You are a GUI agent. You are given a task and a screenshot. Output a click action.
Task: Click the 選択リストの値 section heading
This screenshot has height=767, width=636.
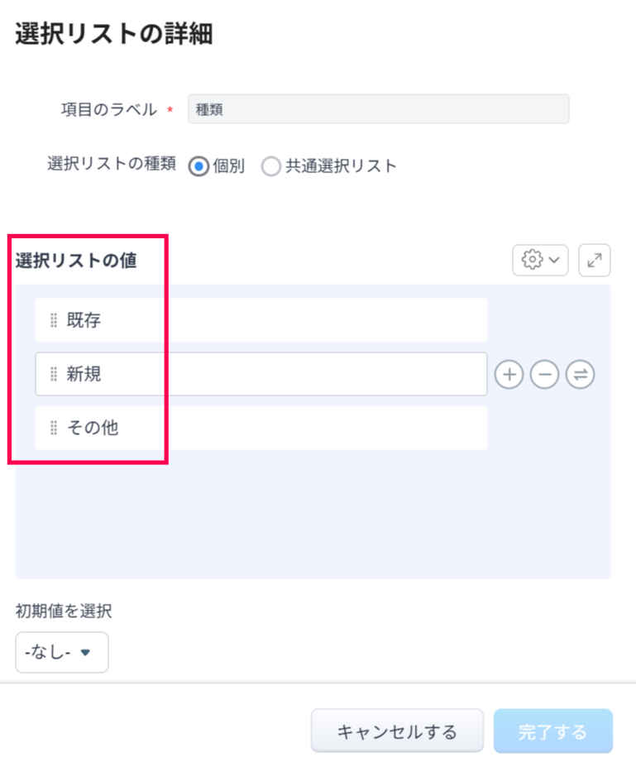click(x=76, y=261)
